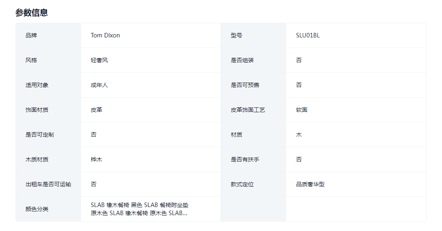Click the 桦木 wood material value

pos(96,159)
